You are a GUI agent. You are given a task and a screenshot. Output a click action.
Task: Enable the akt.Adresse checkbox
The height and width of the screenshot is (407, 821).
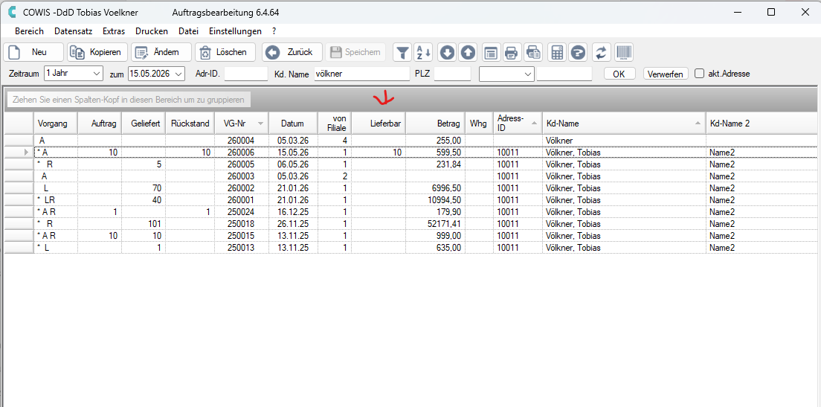click(x=699, y=74)
